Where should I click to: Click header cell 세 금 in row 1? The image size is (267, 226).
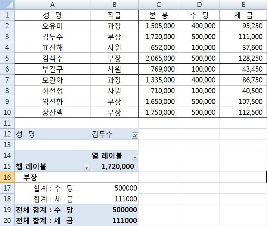click(243, 15)
